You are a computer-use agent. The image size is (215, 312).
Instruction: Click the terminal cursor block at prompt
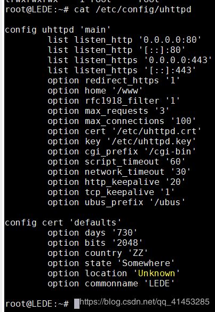coord(77,304)
